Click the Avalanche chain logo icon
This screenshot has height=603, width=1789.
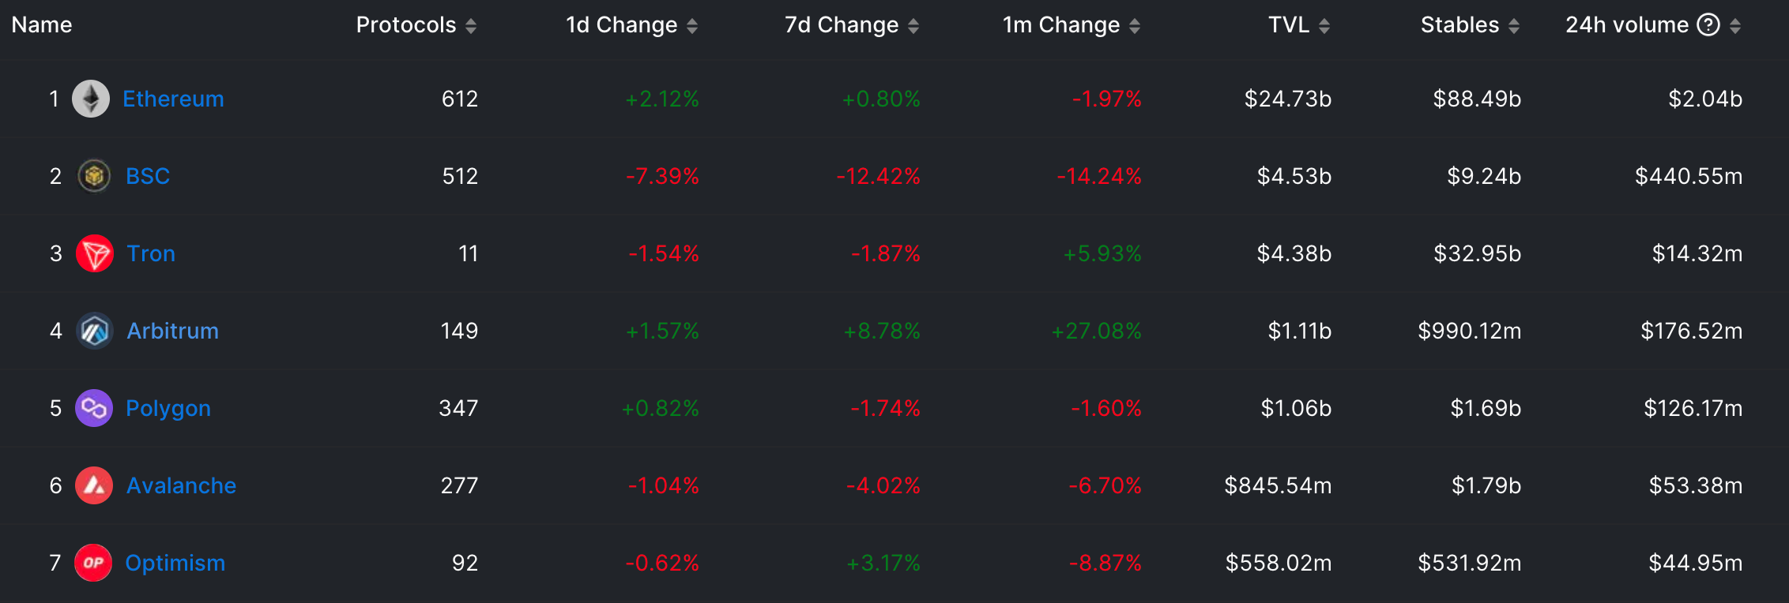(x=94, y=485)
